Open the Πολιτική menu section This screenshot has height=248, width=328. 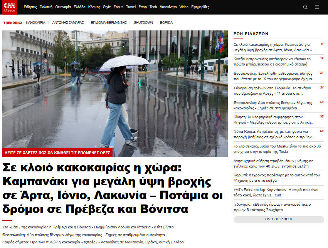[46, 7]
